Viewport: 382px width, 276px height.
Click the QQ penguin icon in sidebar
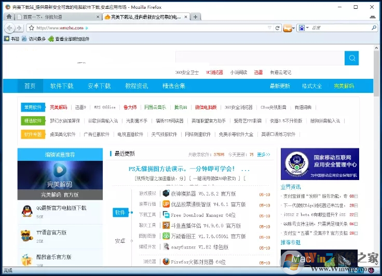[26, 211]
